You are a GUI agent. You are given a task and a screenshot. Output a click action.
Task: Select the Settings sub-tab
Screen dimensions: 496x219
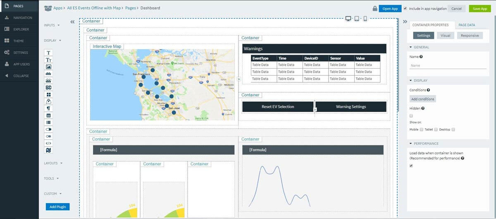pyautogui.click(x=424, y=36)
